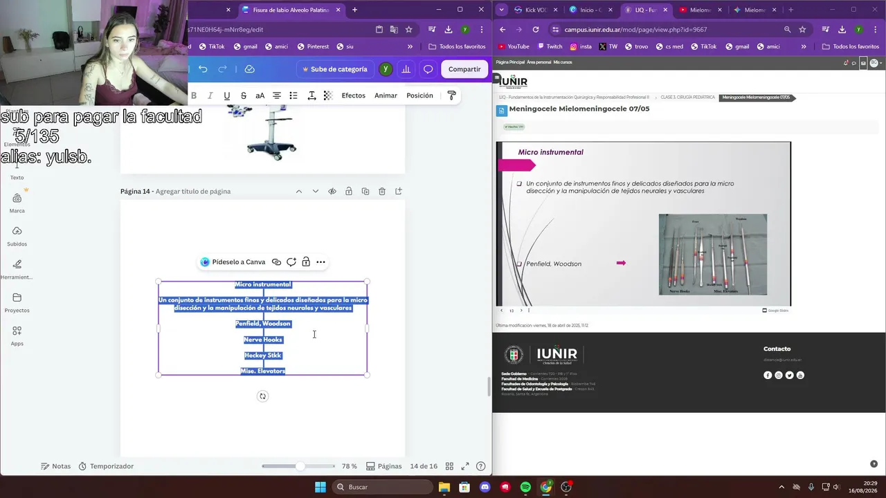
Task: Move page 14 up with the chevron
Action: pyautogui.click(x=299, y=192)
